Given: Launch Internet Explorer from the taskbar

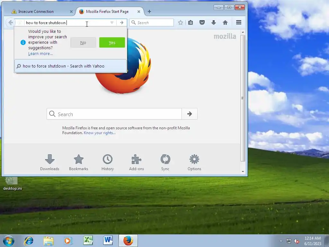Looking at the screenshot, I should (29, 241).
